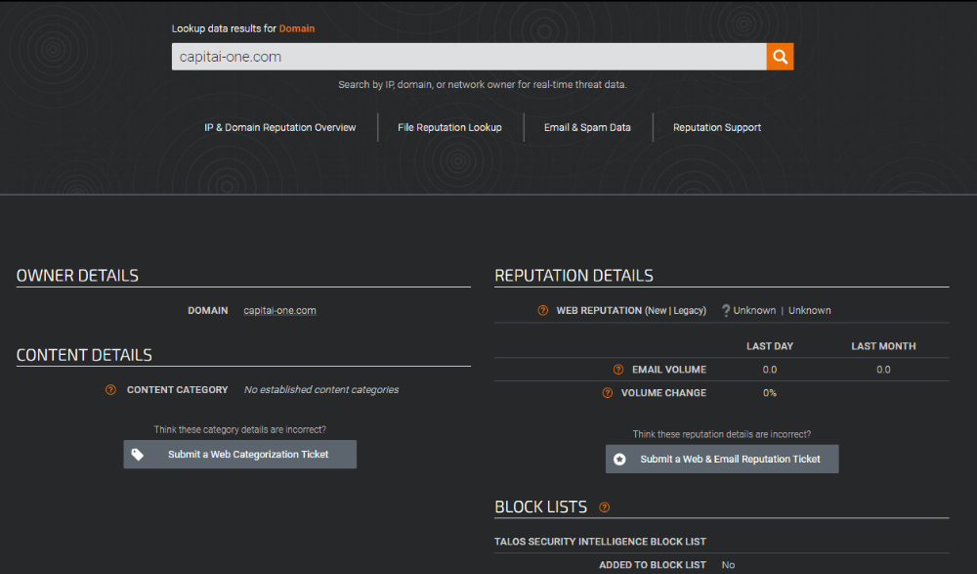
Task: Click the orange Domain lookup label
Action: 297,28
